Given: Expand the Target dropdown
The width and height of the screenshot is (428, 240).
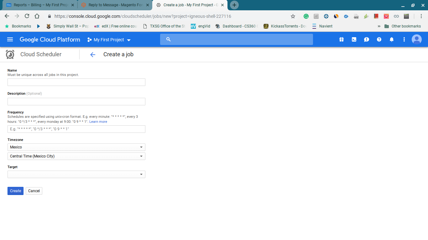Looking at the screenshot, I should (76, 174).
